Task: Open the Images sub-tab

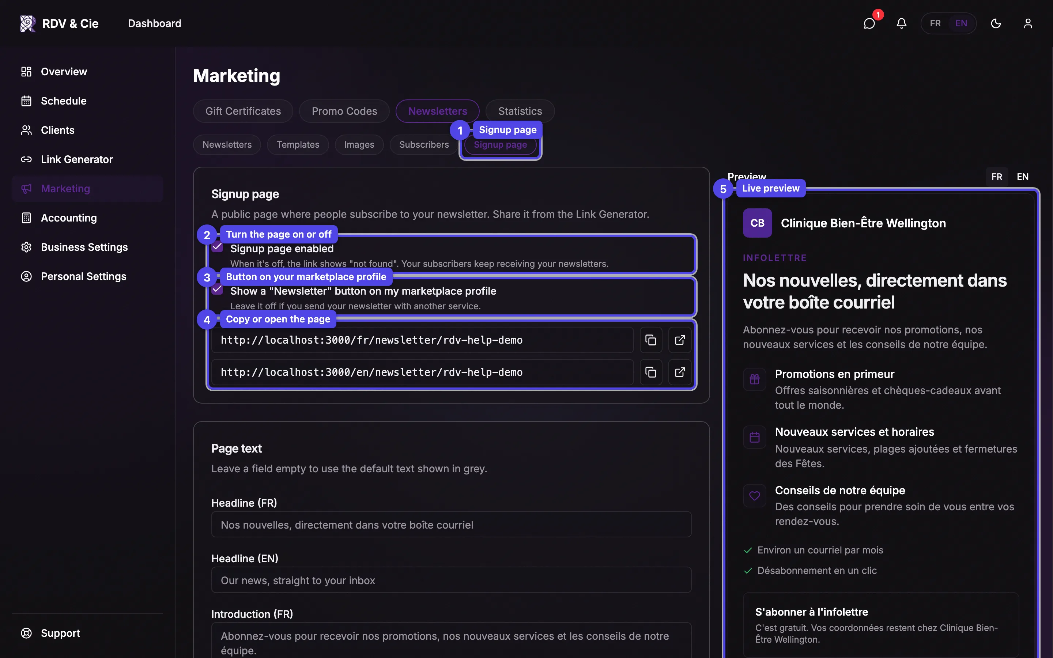Action: point(359,144)
